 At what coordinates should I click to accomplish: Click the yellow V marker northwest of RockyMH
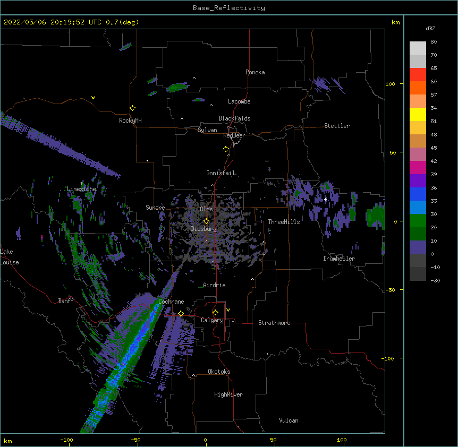pyautogui.click(x=93, y=98)
